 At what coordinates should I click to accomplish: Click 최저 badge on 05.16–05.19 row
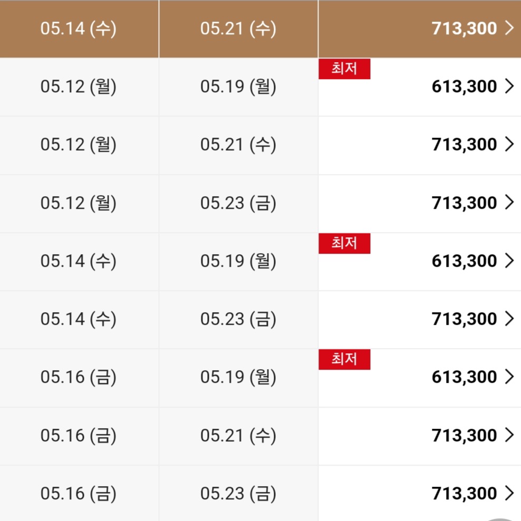click(344, 360)
